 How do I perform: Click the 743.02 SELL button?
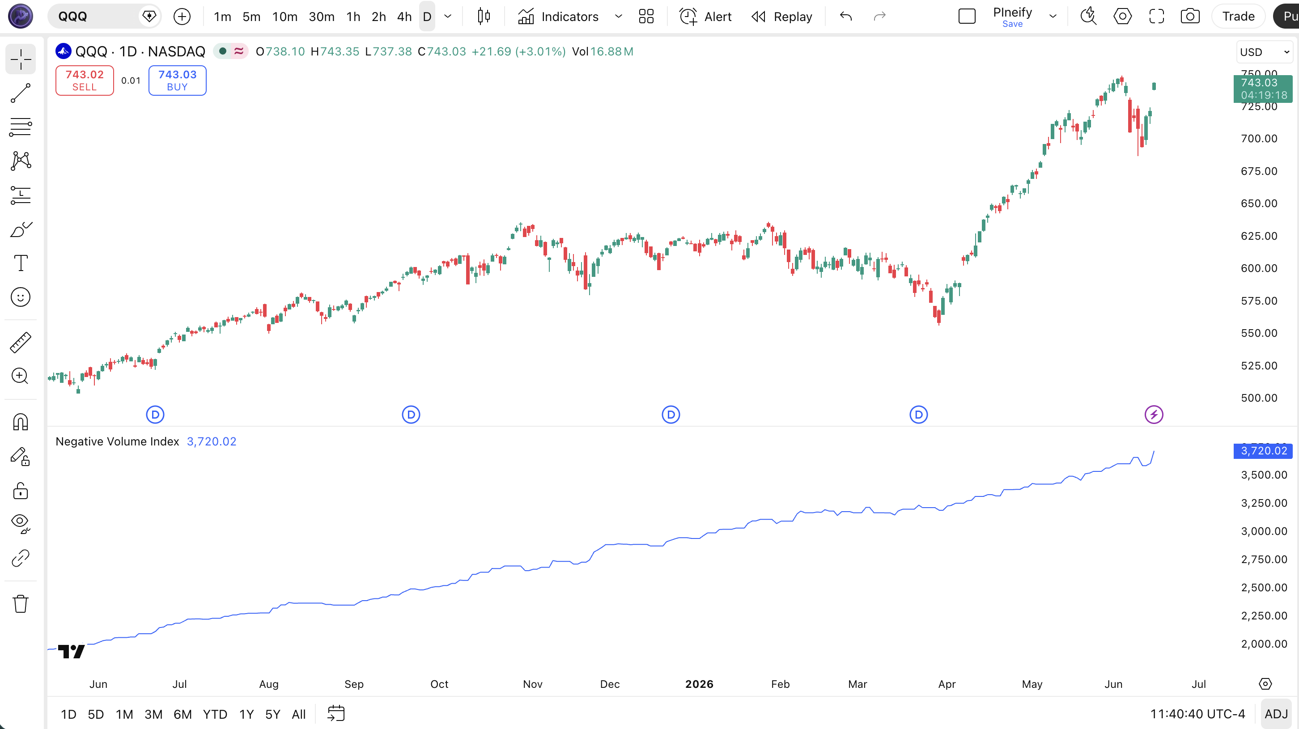[x=85, y=80]
